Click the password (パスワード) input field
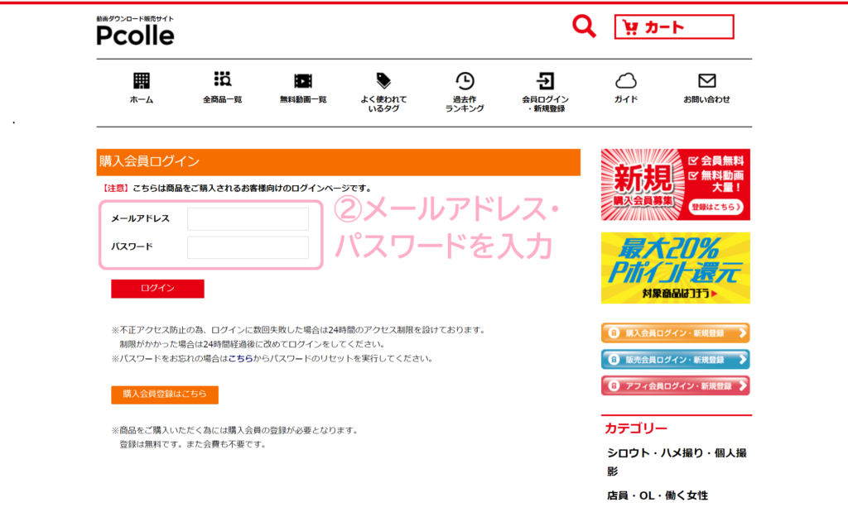848x507 pixels. 248,247
